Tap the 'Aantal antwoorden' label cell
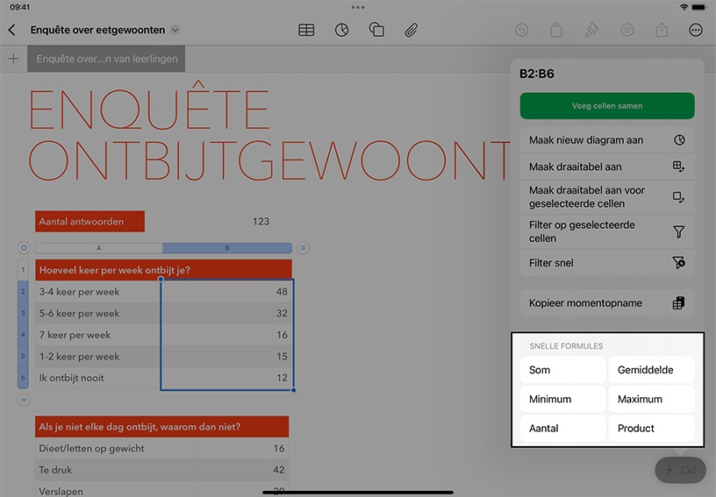 tap(90, 221)
